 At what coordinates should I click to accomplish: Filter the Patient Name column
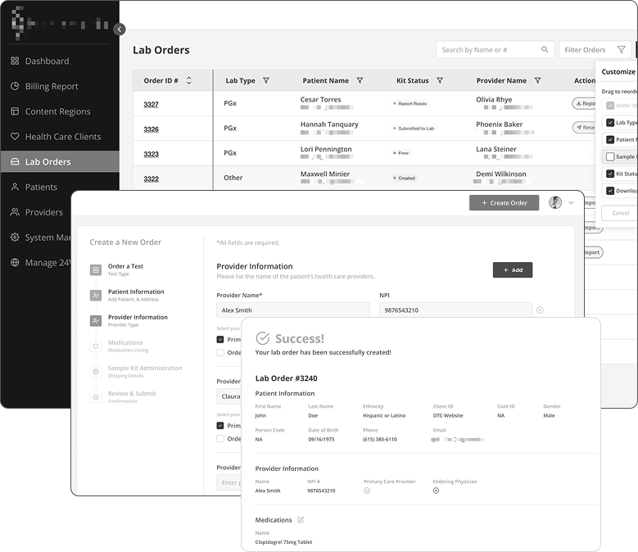coord(360,81)
